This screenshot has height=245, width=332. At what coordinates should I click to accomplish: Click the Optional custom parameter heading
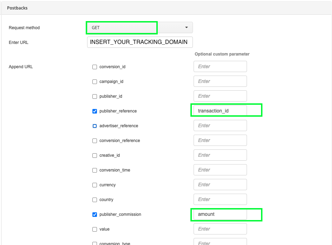point(222,54)
